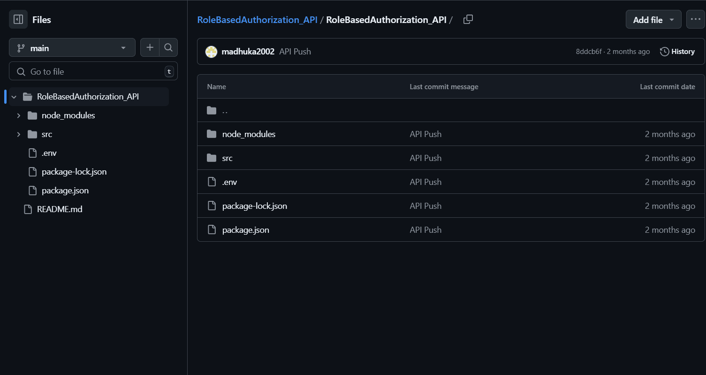Select src folder in sidebar tree

point(47,134)
